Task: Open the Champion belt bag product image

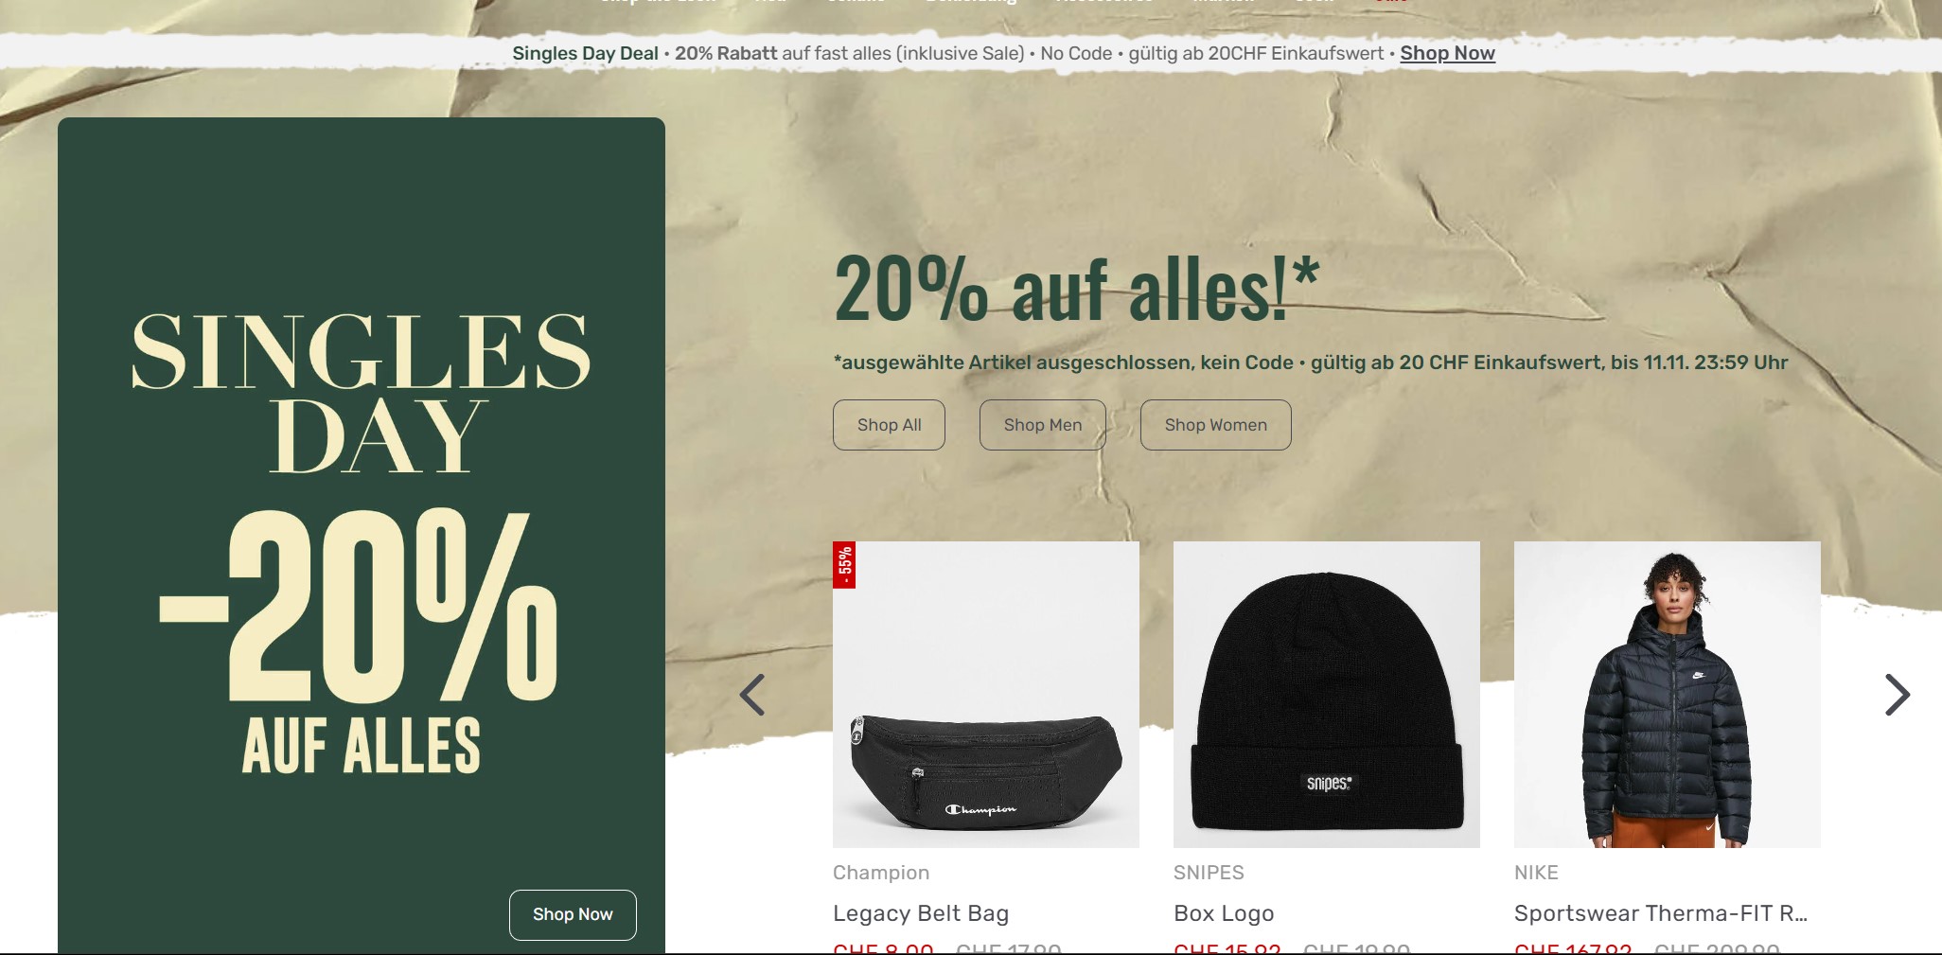Action: pyautogui.click(x=986, y=695)
